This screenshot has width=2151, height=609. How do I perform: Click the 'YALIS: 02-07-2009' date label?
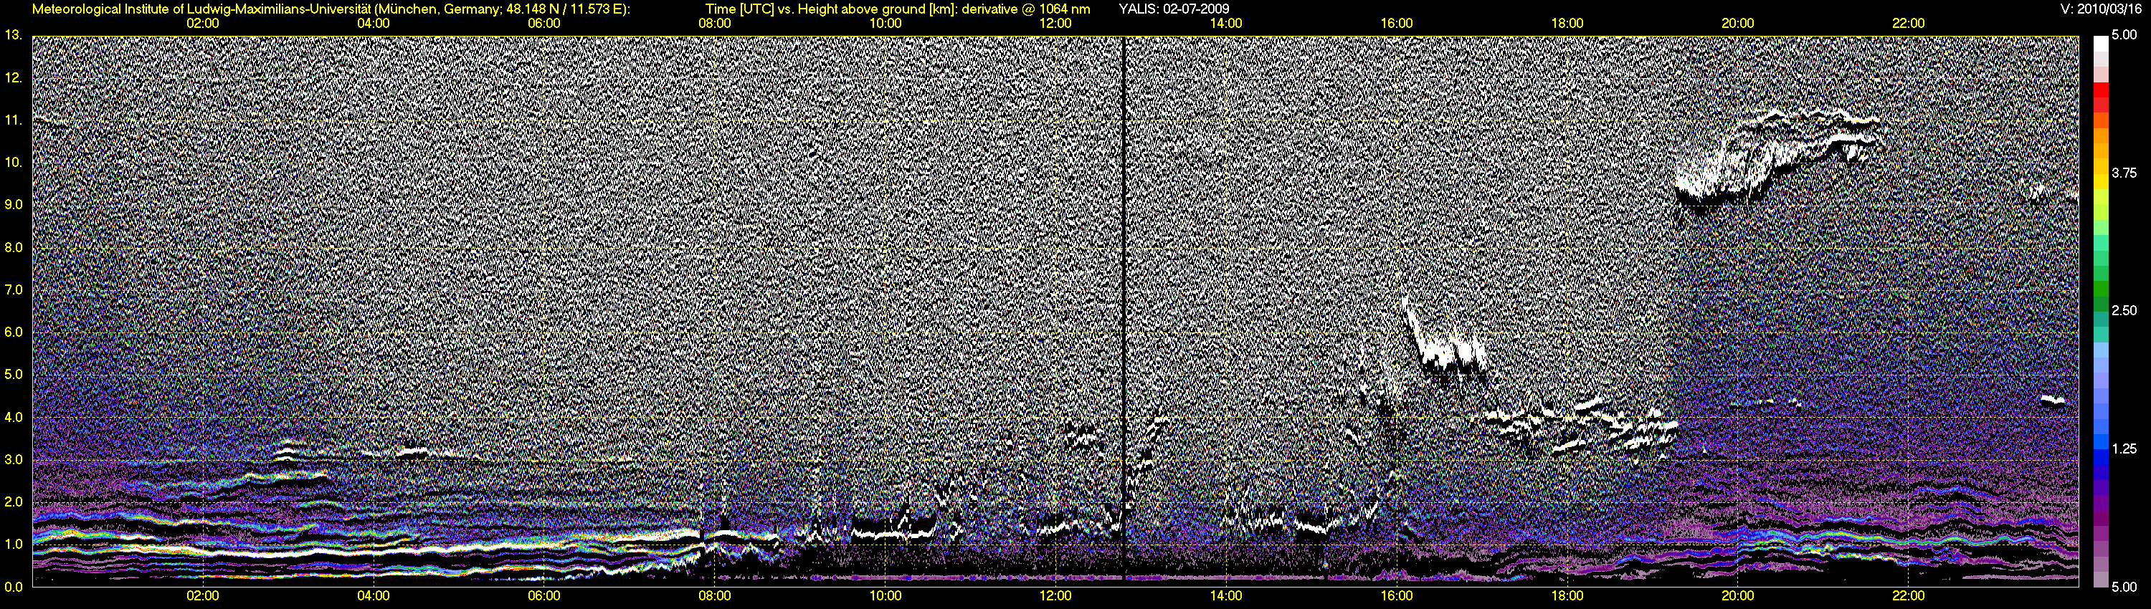tap(1173, 9)
